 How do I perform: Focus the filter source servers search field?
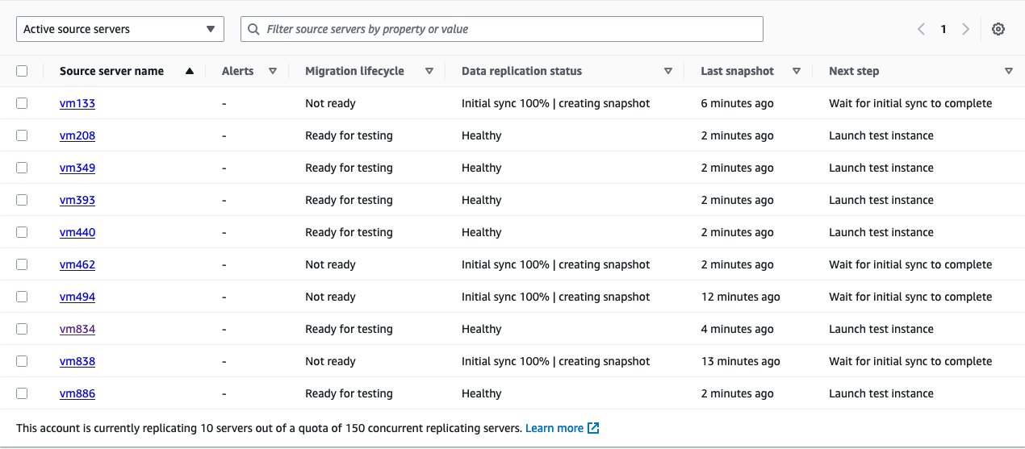[x=508, y=29]
